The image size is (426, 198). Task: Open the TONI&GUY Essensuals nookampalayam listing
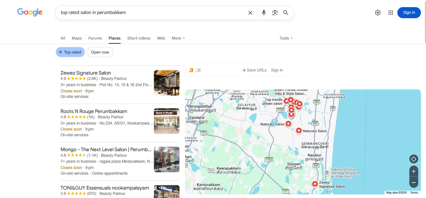105,188
